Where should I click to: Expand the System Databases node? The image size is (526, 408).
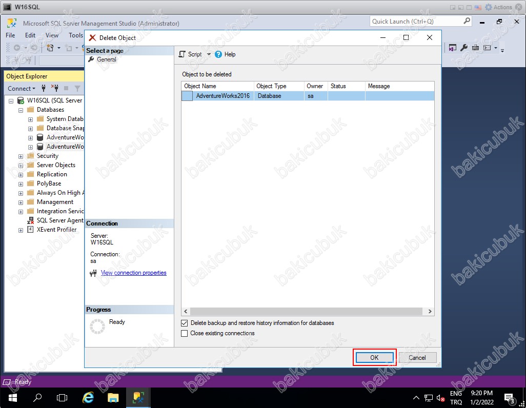coord(31,119)
